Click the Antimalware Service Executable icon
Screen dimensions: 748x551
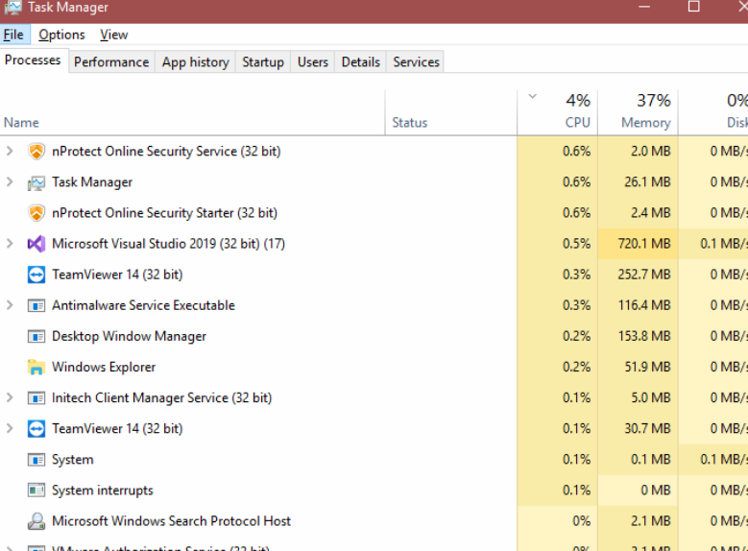coord(36,305)
